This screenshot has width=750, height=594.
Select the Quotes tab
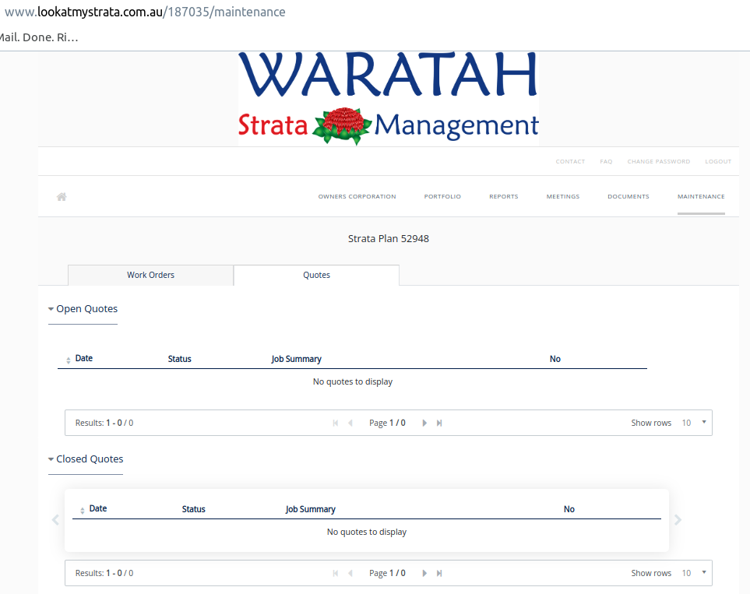[317, 275]
